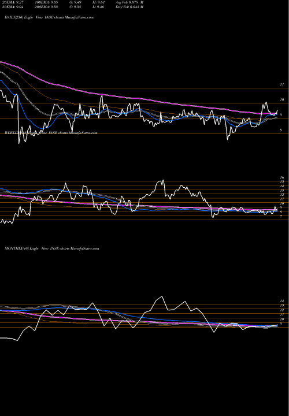Click the DAILY(250) Eagle View chart title

49,17
